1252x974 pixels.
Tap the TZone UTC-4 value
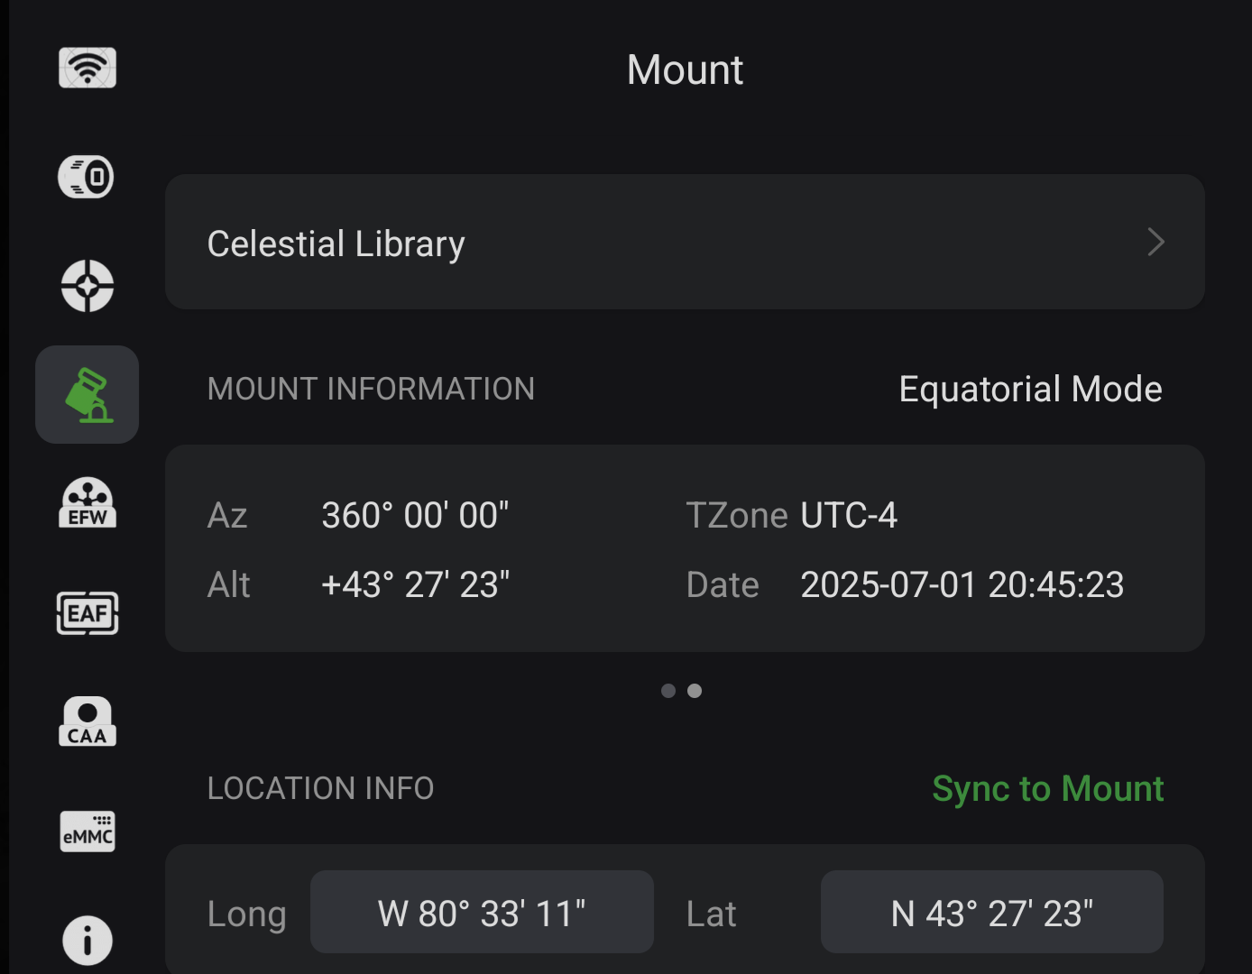pyautogui.click(x=849, y=516)
